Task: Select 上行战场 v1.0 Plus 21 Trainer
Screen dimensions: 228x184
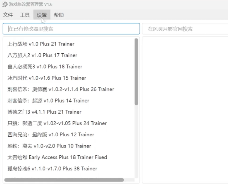Action: (41, 44)
